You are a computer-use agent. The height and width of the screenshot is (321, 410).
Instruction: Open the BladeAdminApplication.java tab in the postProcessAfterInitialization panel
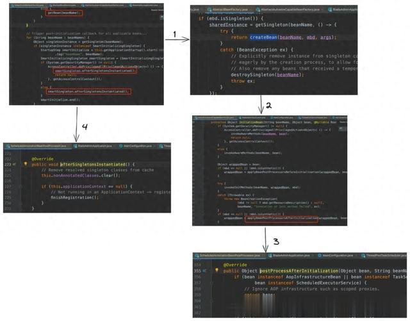[x=289, y=256]
